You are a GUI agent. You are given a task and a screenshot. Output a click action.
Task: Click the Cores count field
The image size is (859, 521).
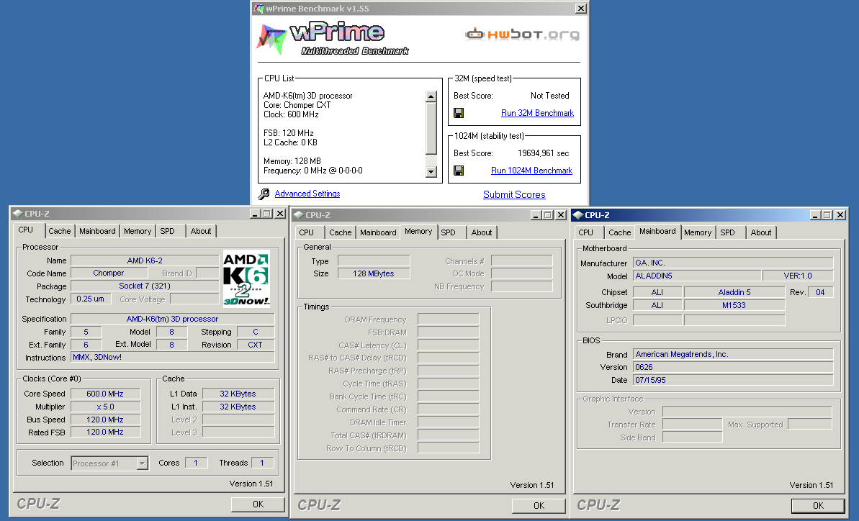[196, 463]
